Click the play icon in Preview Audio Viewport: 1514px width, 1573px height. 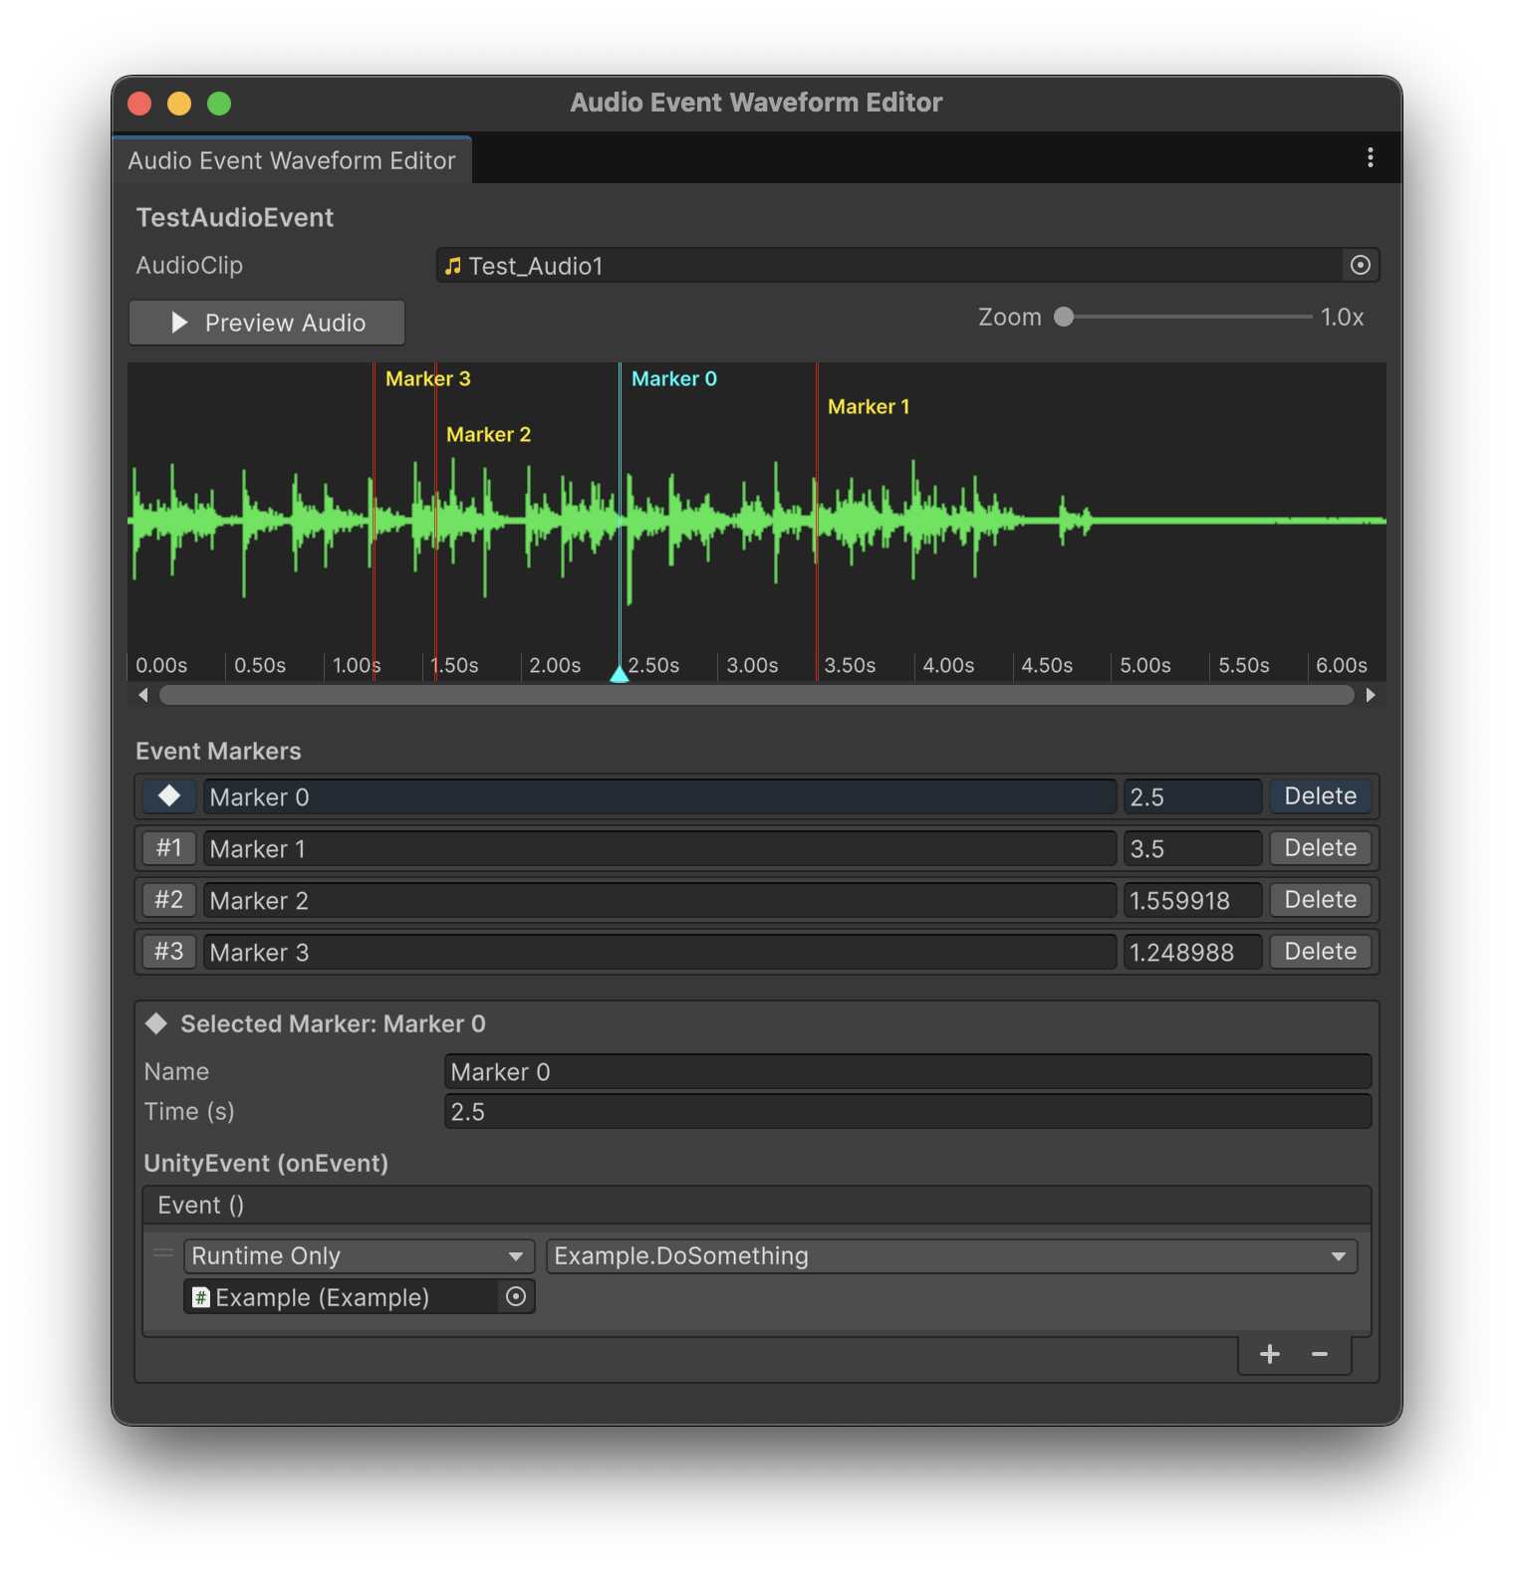coord(179,323)
